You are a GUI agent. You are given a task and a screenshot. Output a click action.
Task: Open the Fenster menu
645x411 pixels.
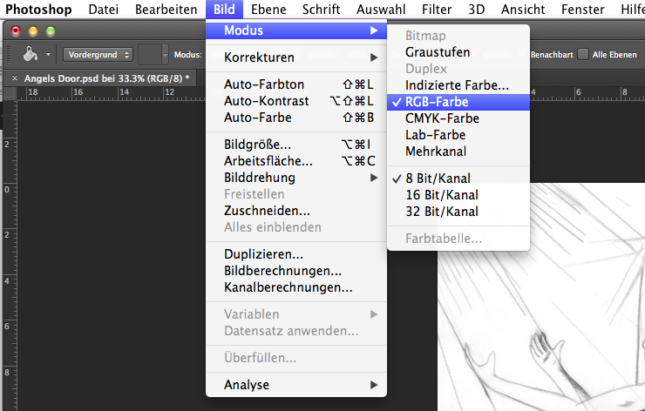(x=583, y=9)
